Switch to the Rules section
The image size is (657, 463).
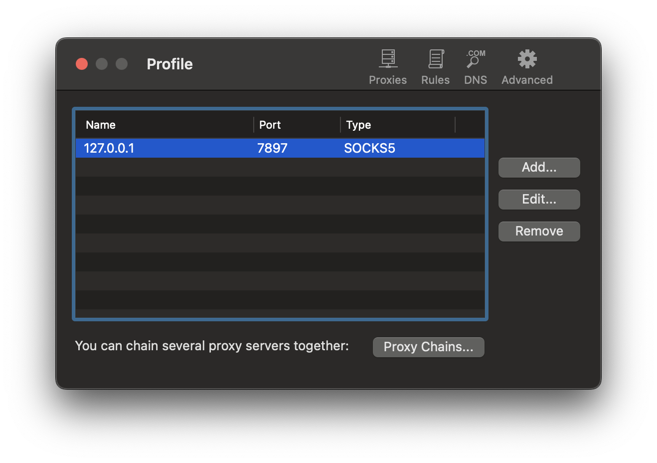(435, 66)
